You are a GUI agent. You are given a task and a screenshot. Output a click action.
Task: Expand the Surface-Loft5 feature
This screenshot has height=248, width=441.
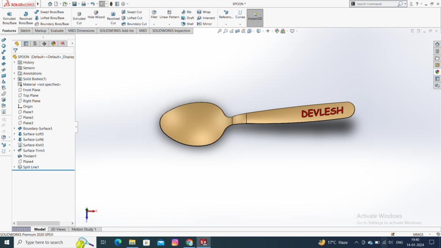tap(15, 134)
